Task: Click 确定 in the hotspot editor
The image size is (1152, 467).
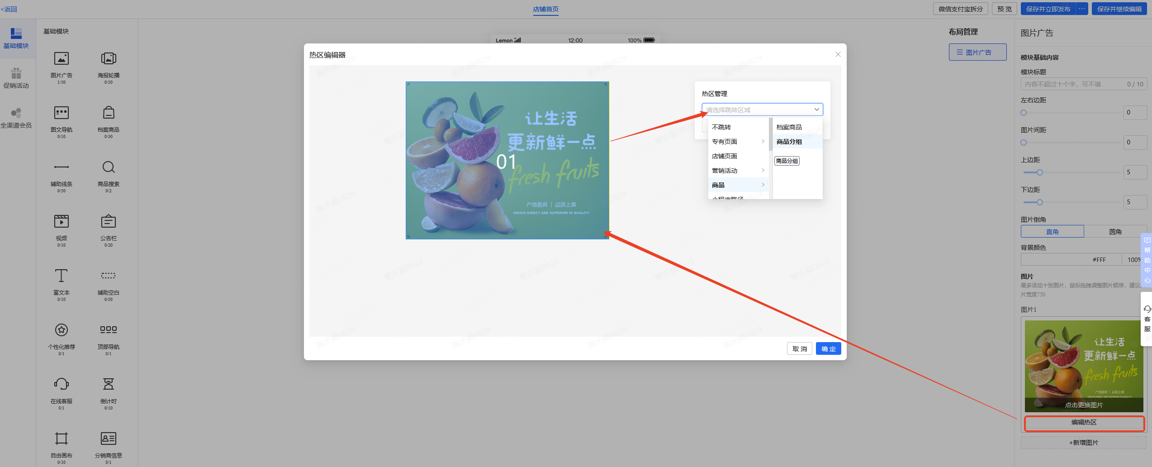Action: (x=828, y=349)
